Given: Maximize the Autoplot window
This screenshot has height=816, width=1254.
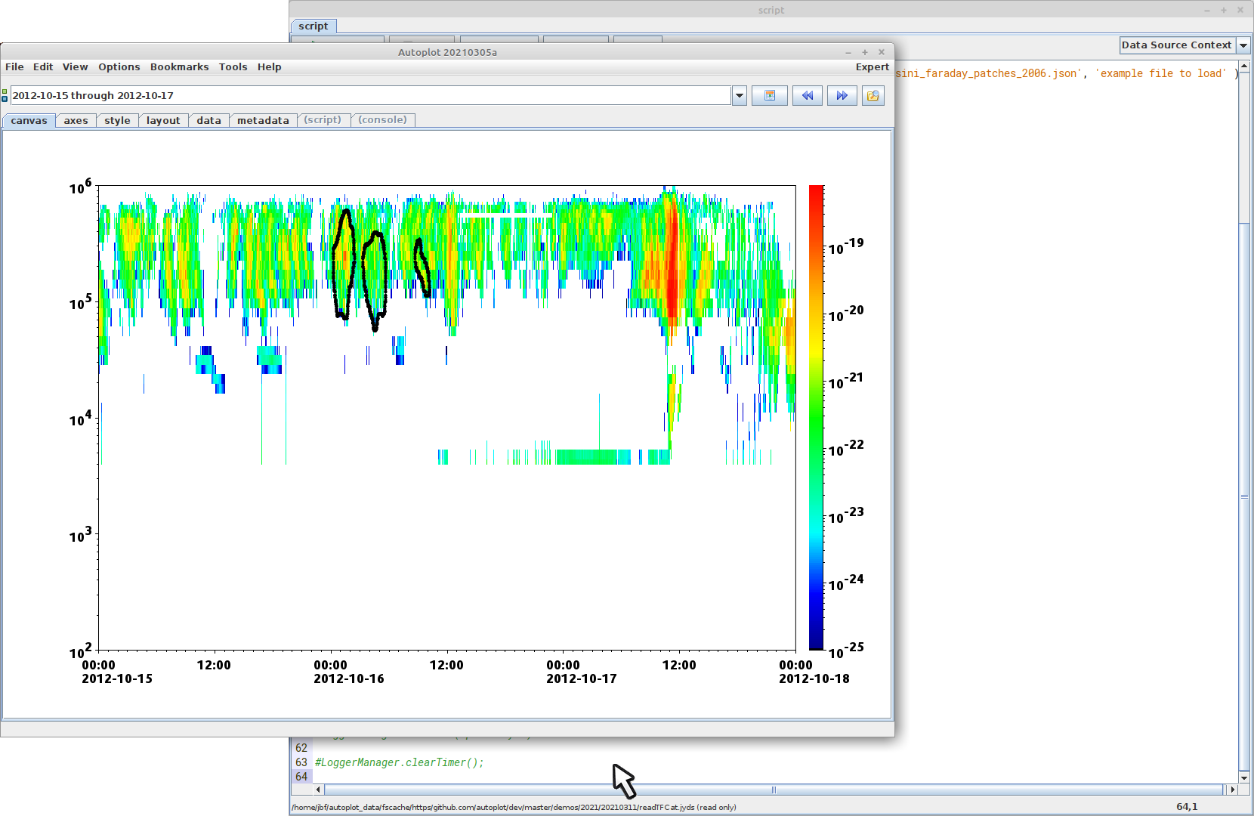Looking at the screenshot, I should coord(865,52).
